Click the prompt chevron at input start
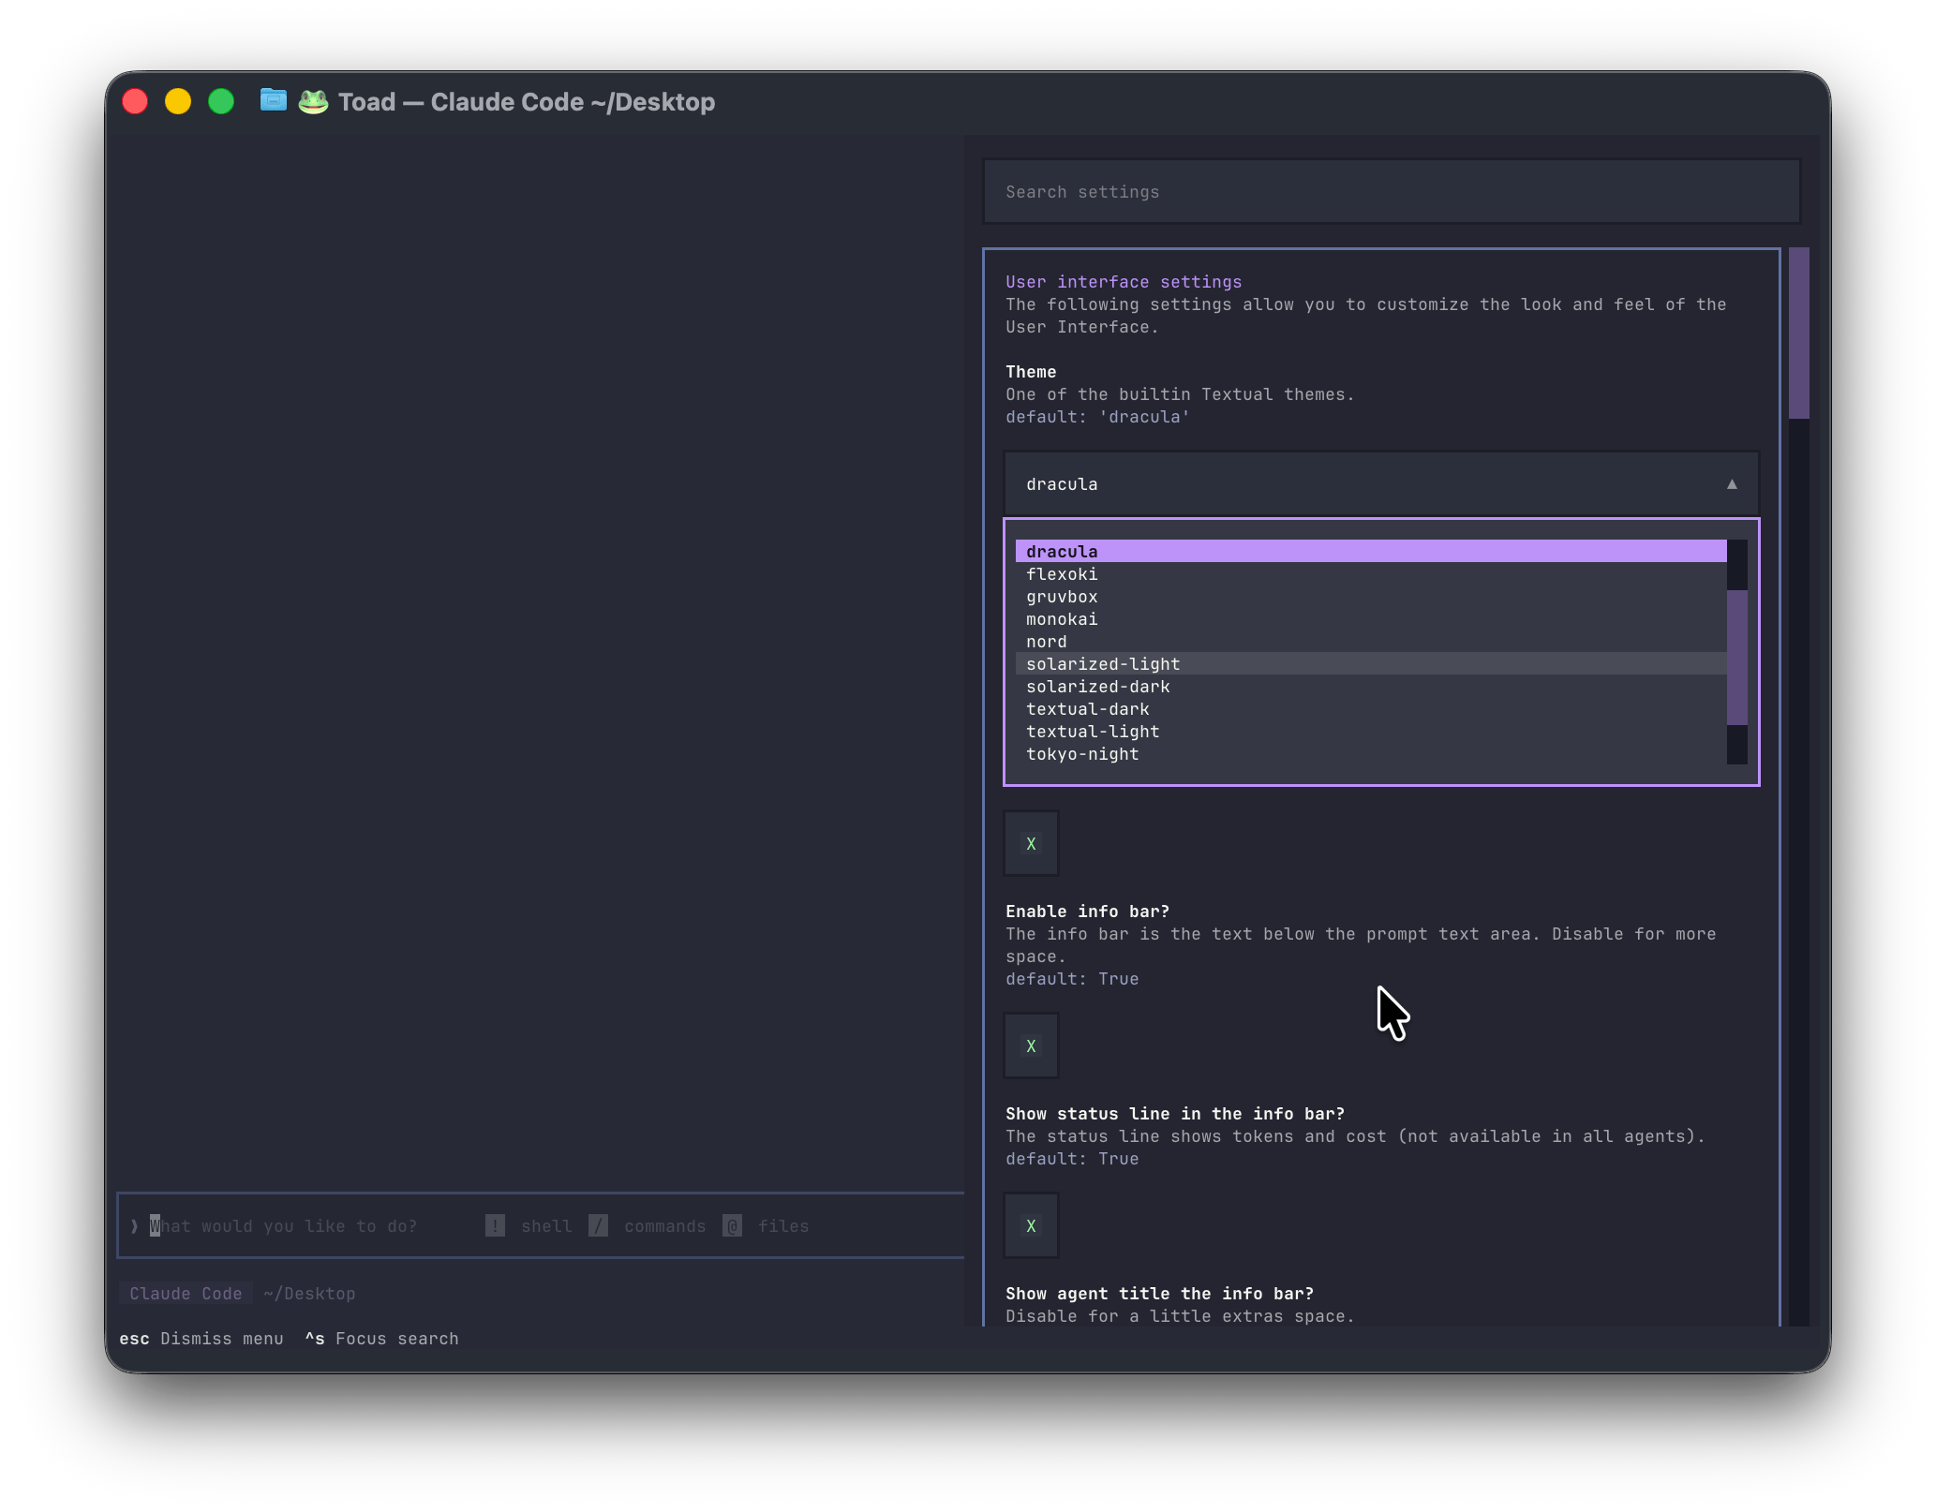 click(135, 1225)
